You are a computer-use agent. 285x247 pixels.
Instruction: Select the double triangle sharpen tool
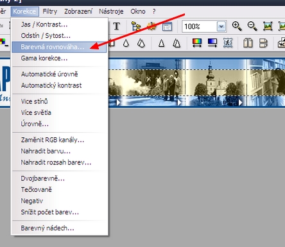(x=177, y=43)
